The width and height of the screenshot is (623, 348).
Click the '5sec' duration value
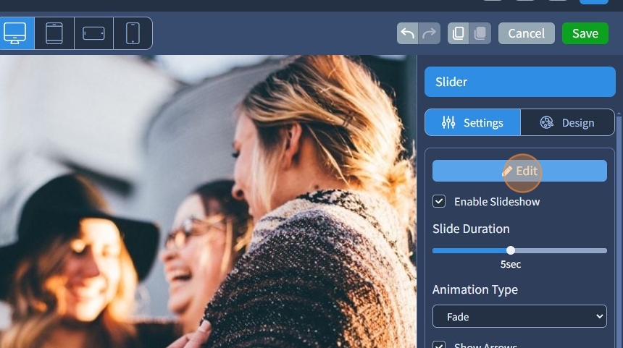[511, 264]
